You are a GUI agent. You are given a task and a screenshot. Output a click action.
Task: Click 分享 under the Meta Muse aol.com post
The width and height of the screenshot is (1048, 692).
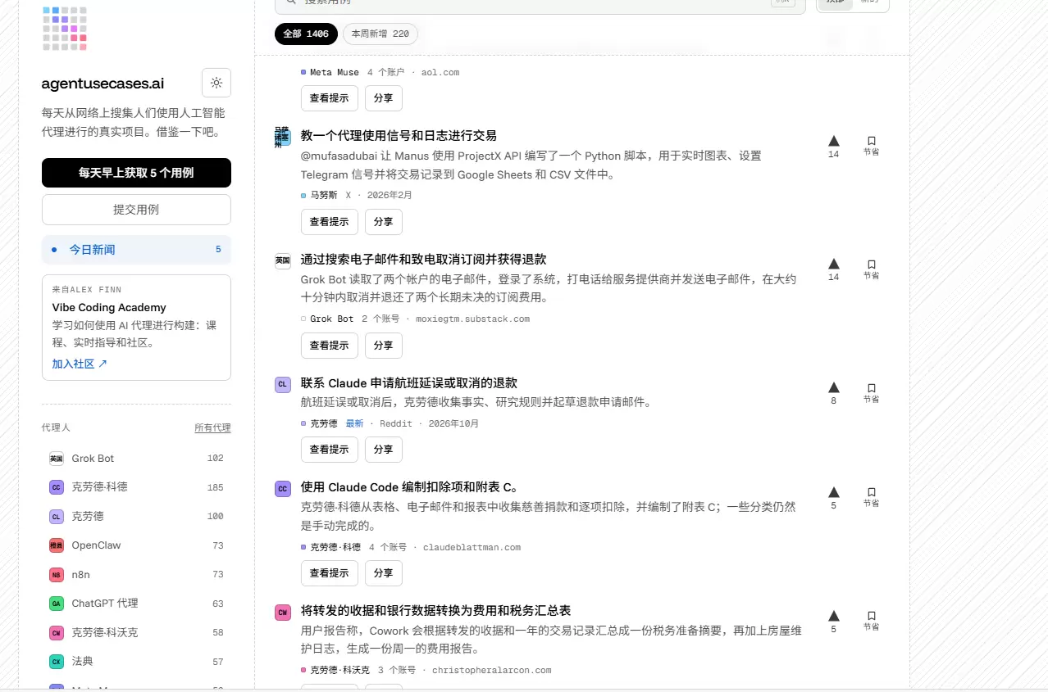[x=383, y=97]
